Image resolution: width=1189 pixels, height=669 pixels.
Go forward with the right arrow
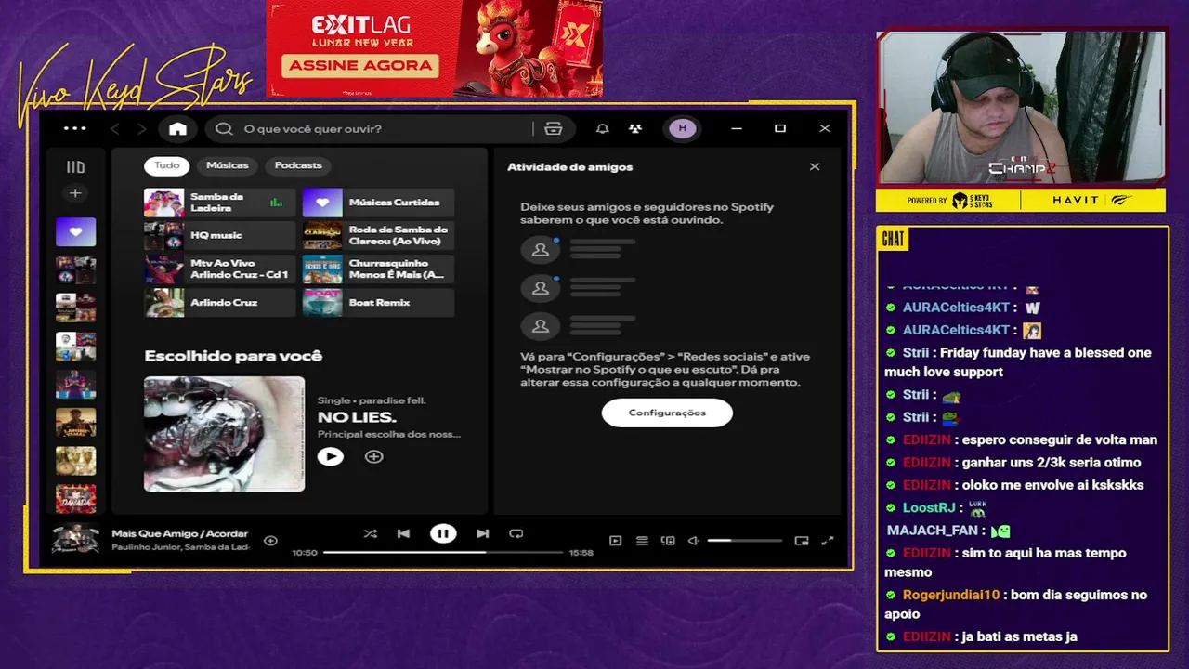(x=141, y=128)
